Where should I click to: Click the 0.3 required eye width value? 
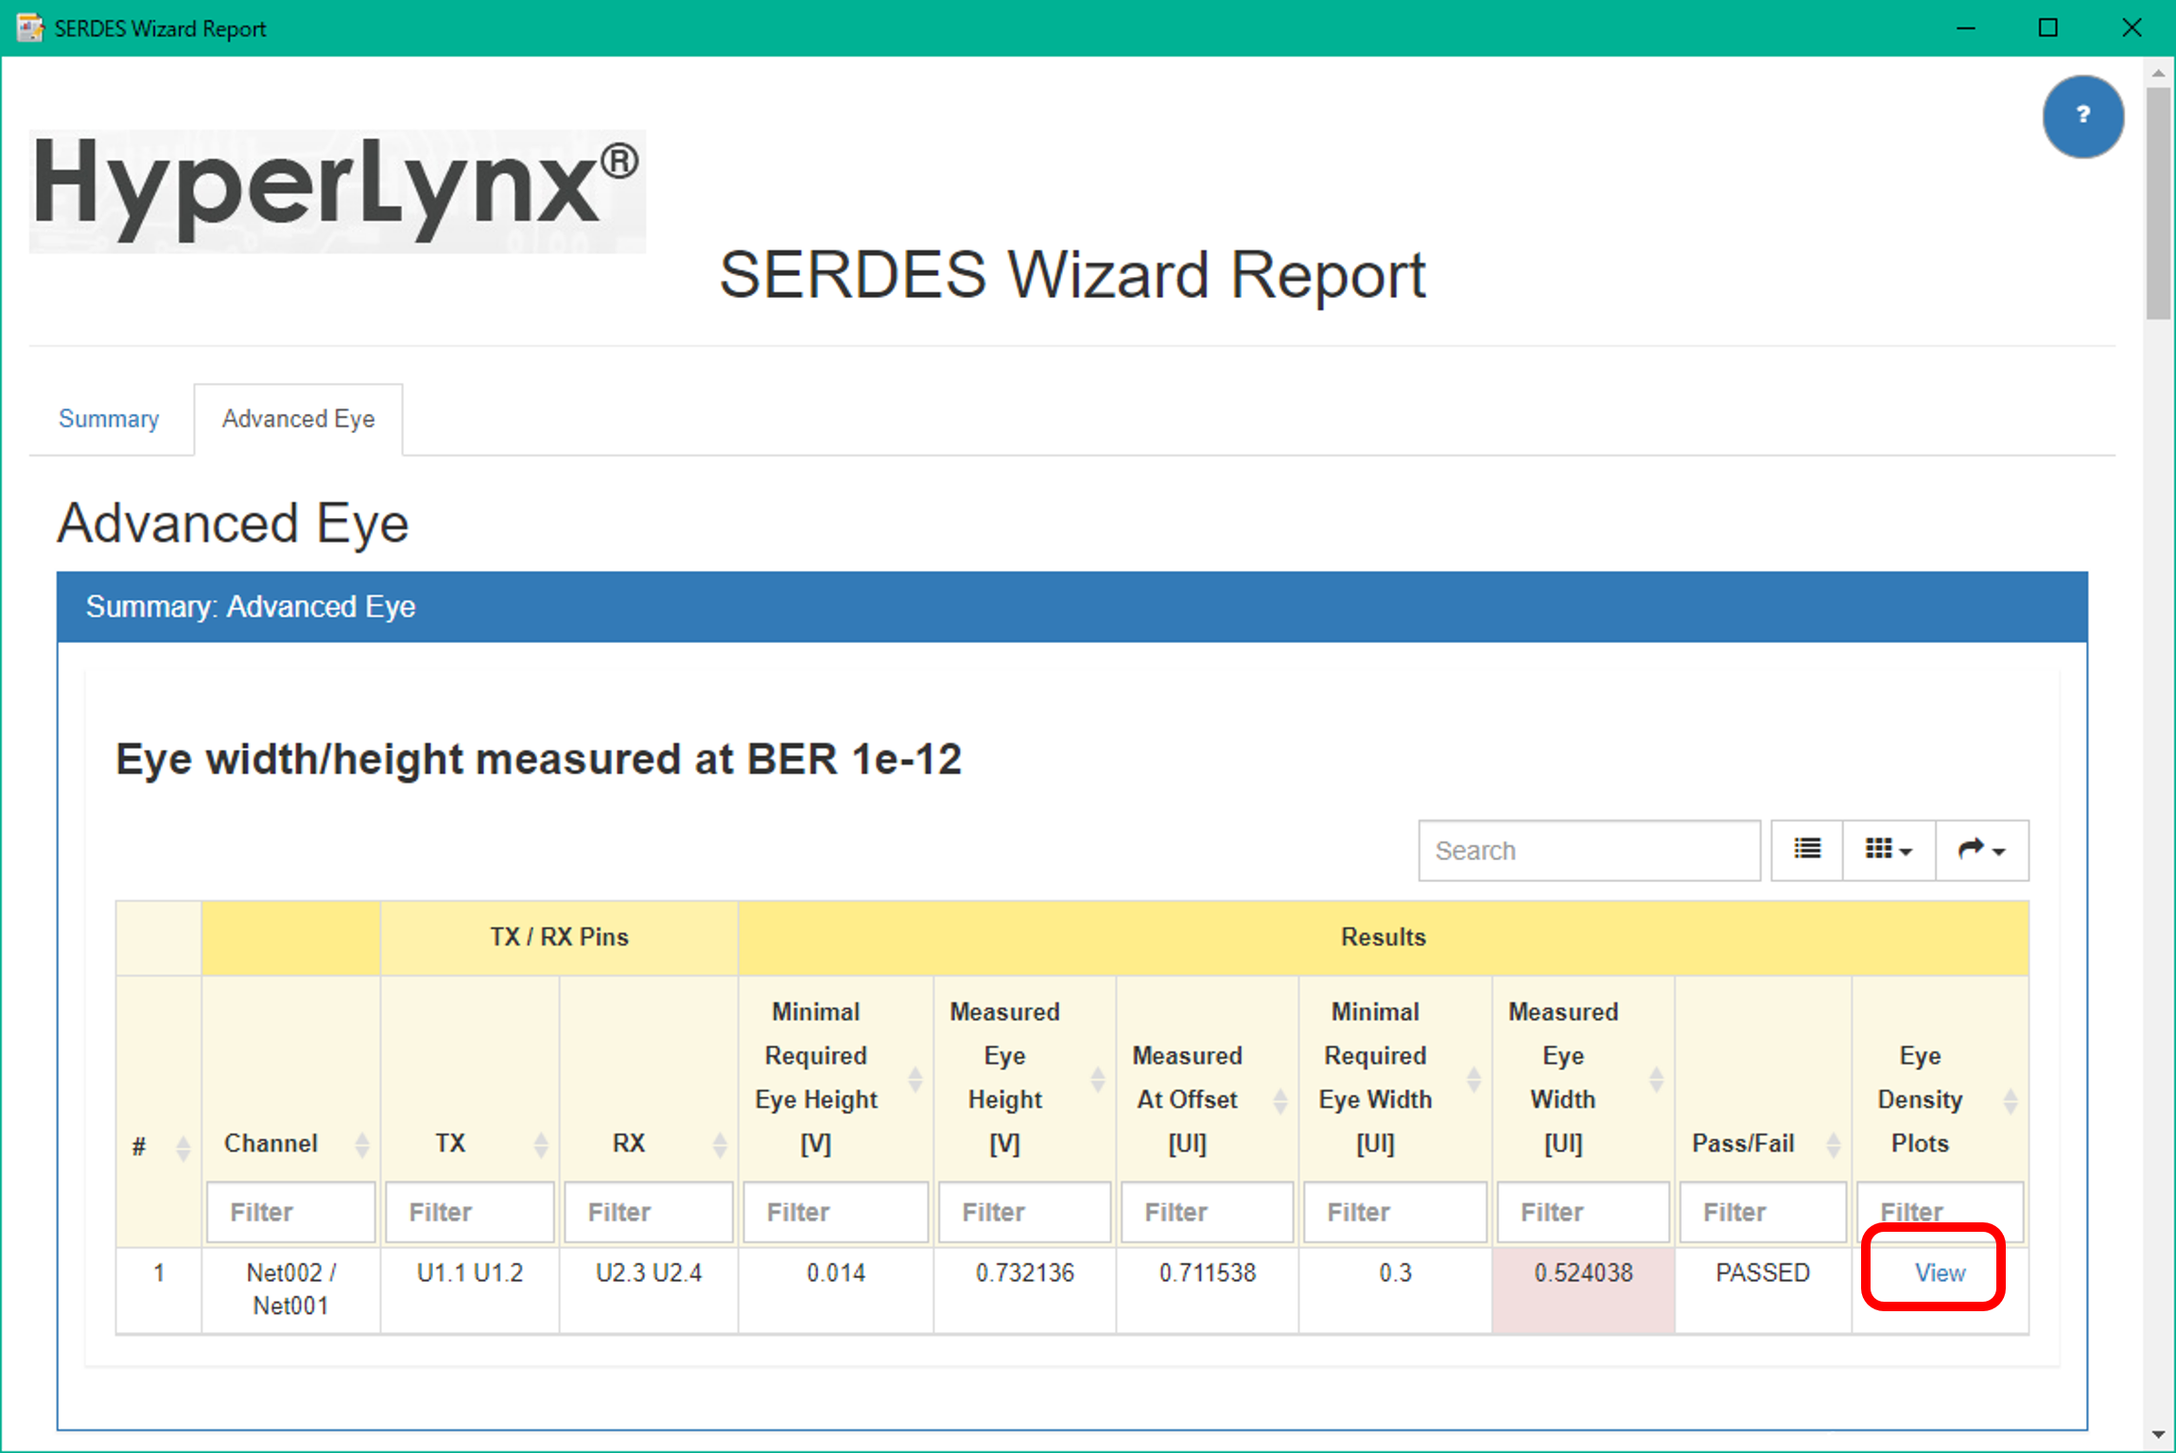tap(1395, 1272)
